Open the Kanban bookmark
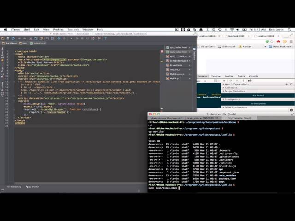Viewport: 295px width, 221px height. pyautogui.click(x=245, y=47)
